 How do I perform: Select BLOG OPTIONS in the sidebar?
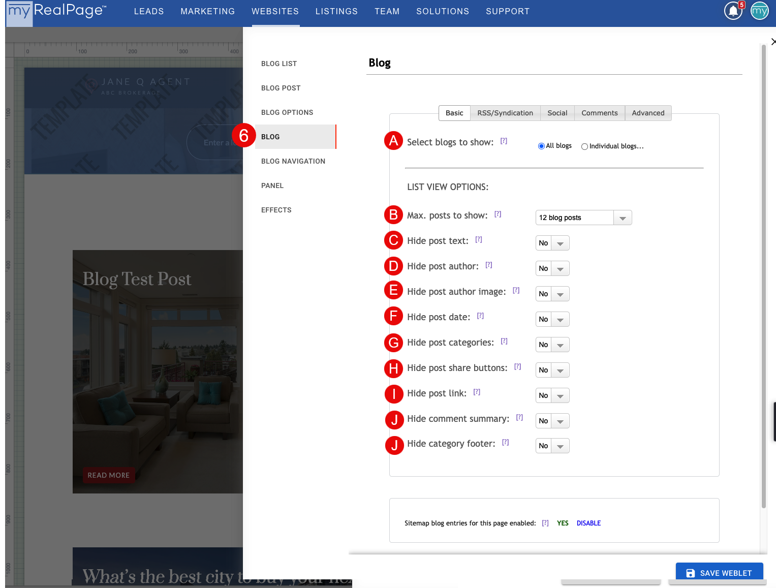[287, 112]
